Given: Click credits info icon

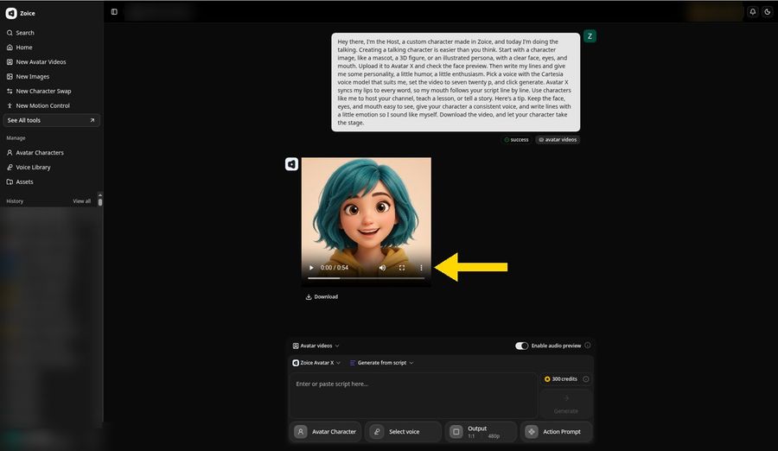Looking at the screenshot, I should coord(586,379).
